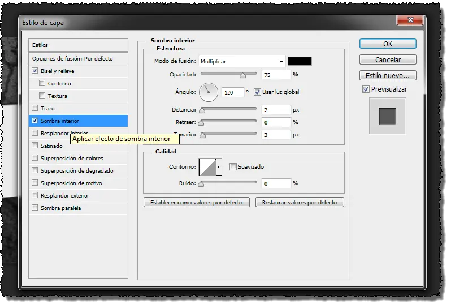Toggle Usar luz global checkbox

(x=257, y=92)
